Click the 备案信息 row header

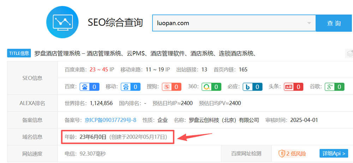[x=32, y=120]
